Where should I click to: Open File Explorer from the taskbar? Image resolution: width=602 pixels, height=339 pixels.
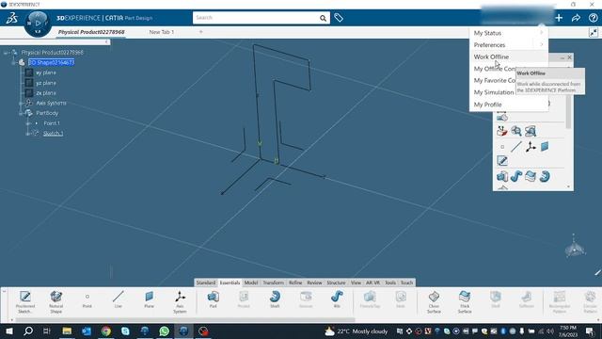67,331
